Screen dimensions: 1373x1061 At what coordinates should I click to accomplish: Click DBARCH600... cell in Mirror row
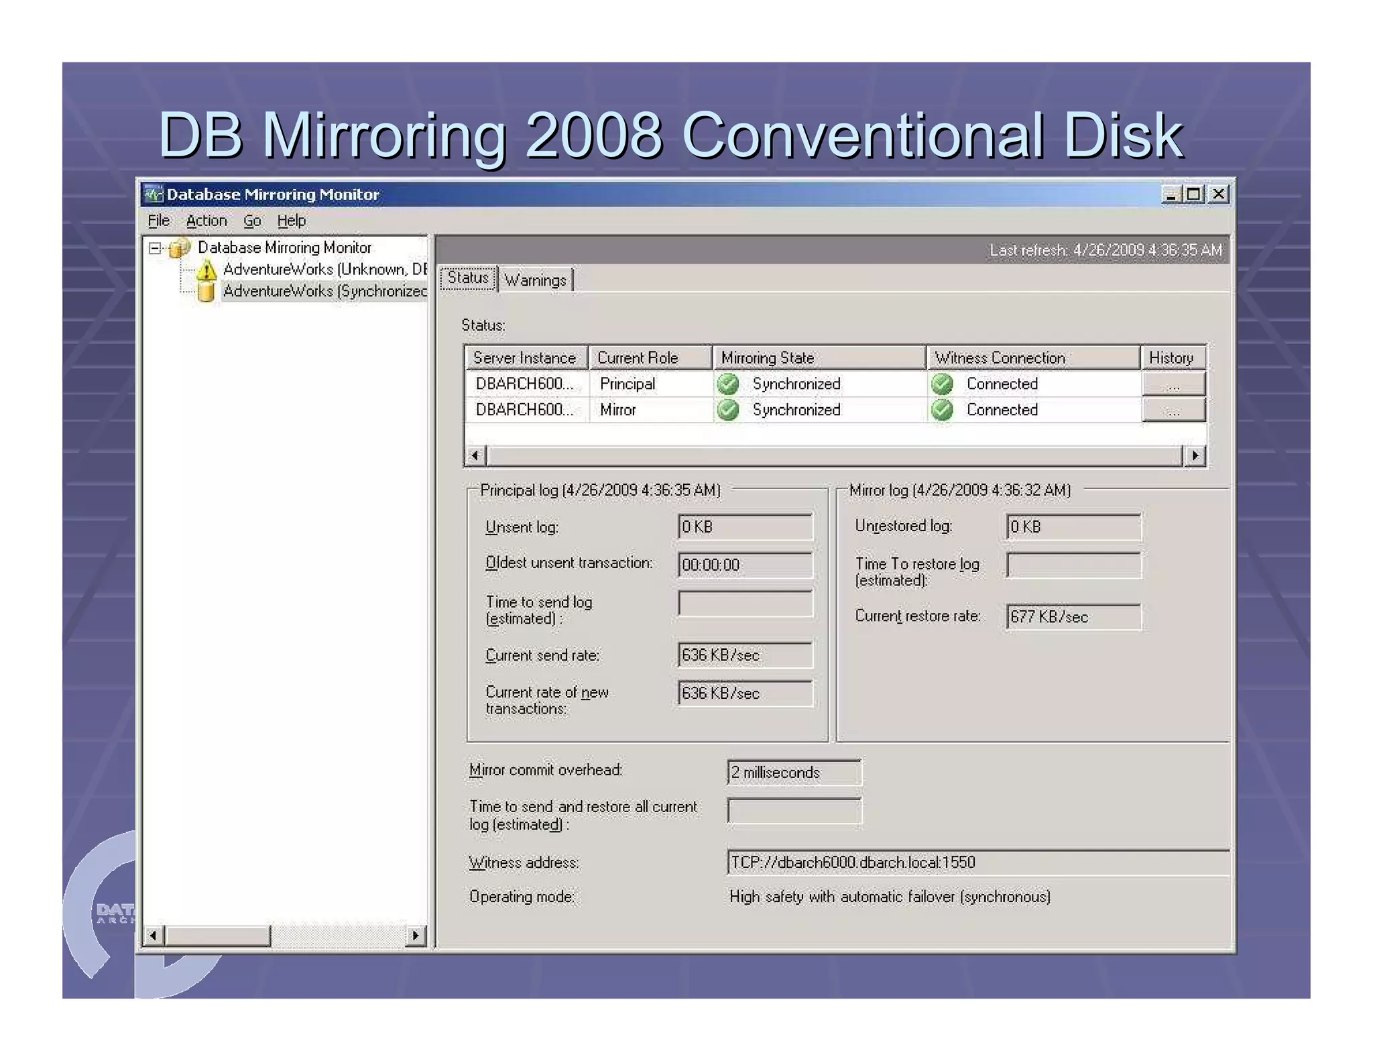coord(527,410)
